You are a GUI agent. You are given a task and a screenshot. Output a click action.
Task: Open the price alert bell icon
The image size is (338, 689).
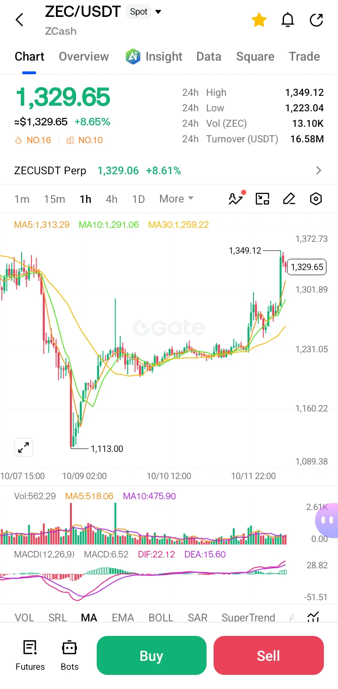point(288,20)
